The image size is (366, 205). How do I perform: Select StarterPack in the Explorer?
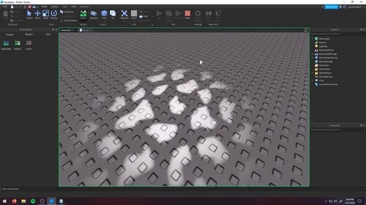pos(324,69)
